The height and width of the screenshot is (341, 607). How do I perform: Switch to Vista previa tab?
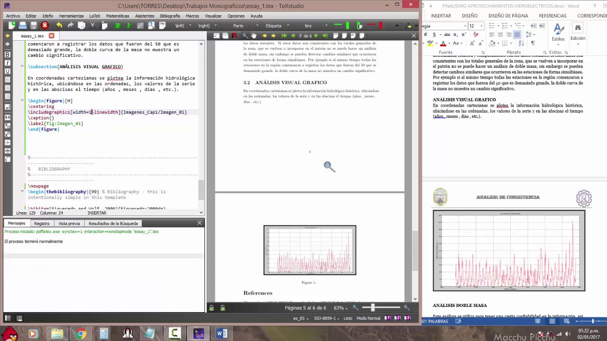click(x=69, y=223)
